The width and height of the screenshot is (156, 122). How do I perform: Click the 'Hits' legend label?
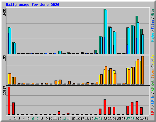pyautogui.click(x=153, y=13)
